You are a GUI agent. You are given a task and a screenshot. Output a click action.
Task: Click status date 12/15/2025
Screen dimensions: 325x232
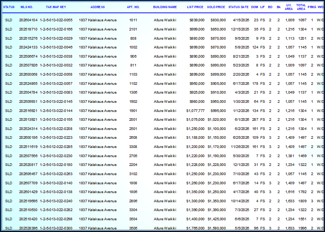[x=240, y=29]
